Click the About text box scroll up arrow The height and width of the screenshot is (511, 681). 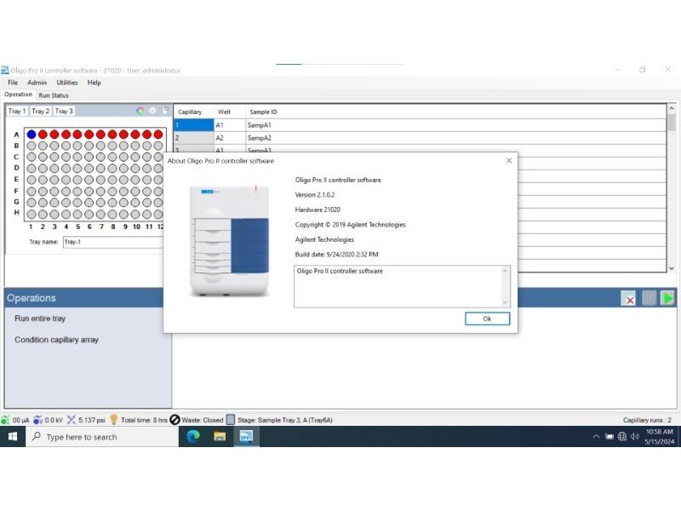(x=505, y=271)
